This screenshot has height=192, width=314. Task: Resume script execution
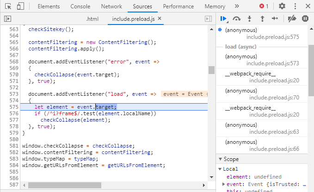[x=224, y=19]
